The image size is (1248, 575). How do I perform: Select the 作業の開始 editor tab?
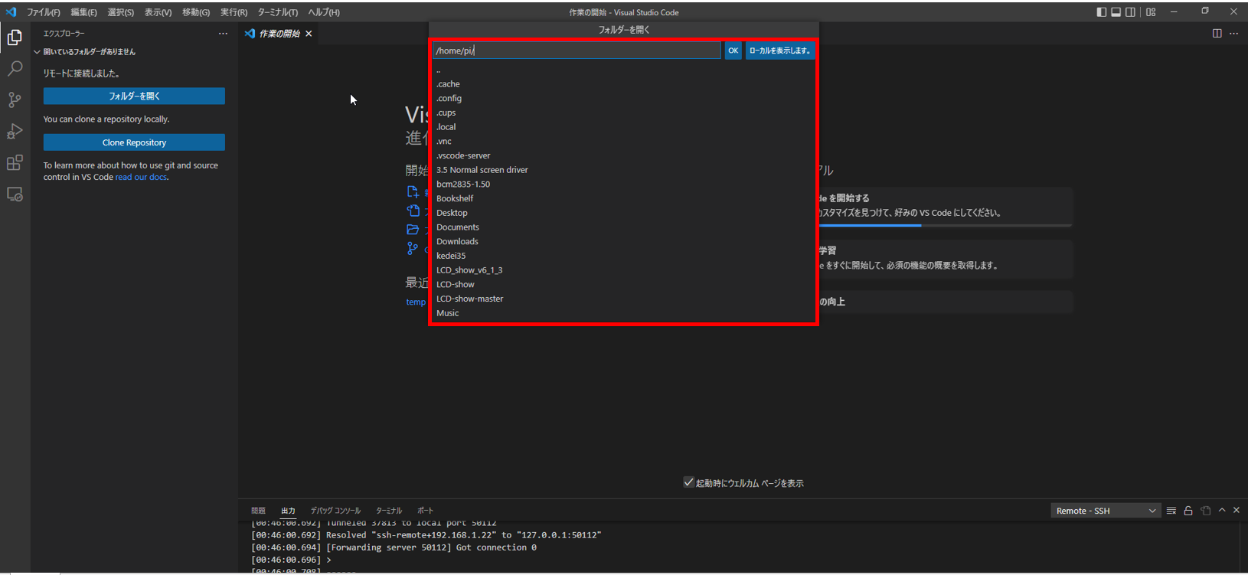[x=279, y=34]
